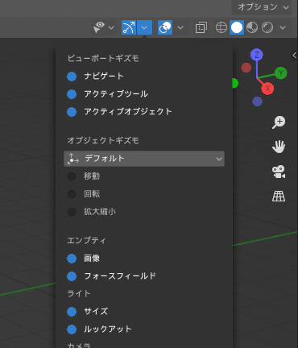The width and height of the screenshot is (298, 348).
Task: Open the オプション dropdown
Action: coord(262,7)
